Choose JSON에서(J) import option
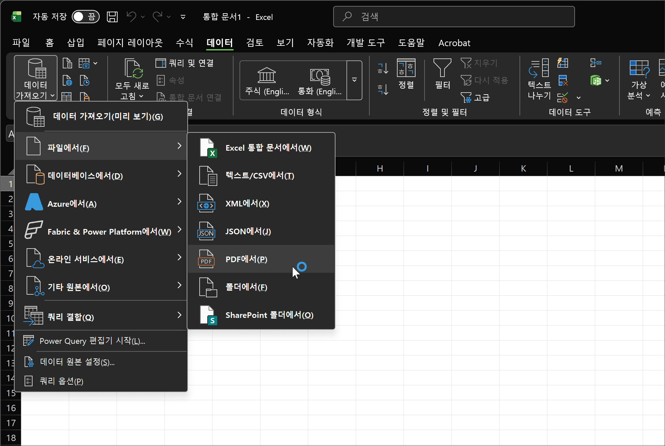This screenshot has width=665, height=446. tap(261, 231)
